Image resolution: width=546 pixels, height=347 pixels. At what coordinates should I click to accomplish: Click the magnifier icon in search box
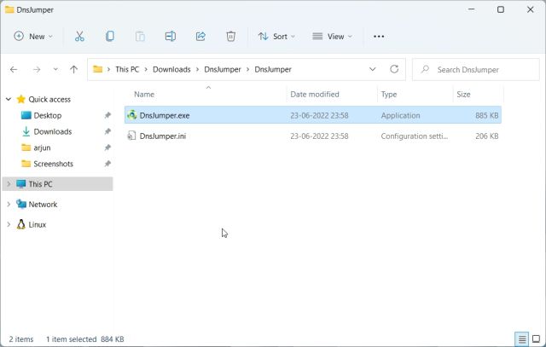pyautogui.click(x=425, y=69)
